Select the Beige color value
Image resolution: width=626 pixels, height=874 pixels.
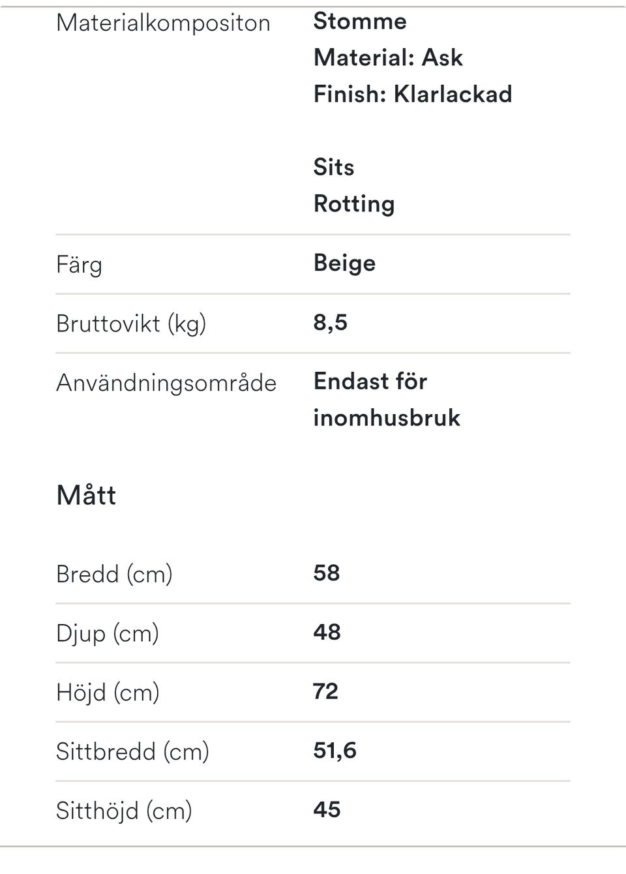coord(344,264)
